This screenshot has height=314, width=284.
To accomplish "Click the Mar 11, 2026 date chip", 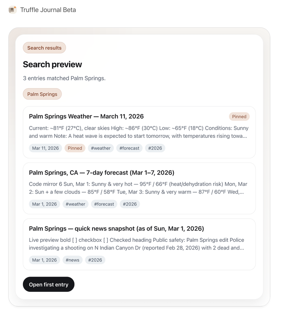I will pyautogui.click(x=45, y=148).
